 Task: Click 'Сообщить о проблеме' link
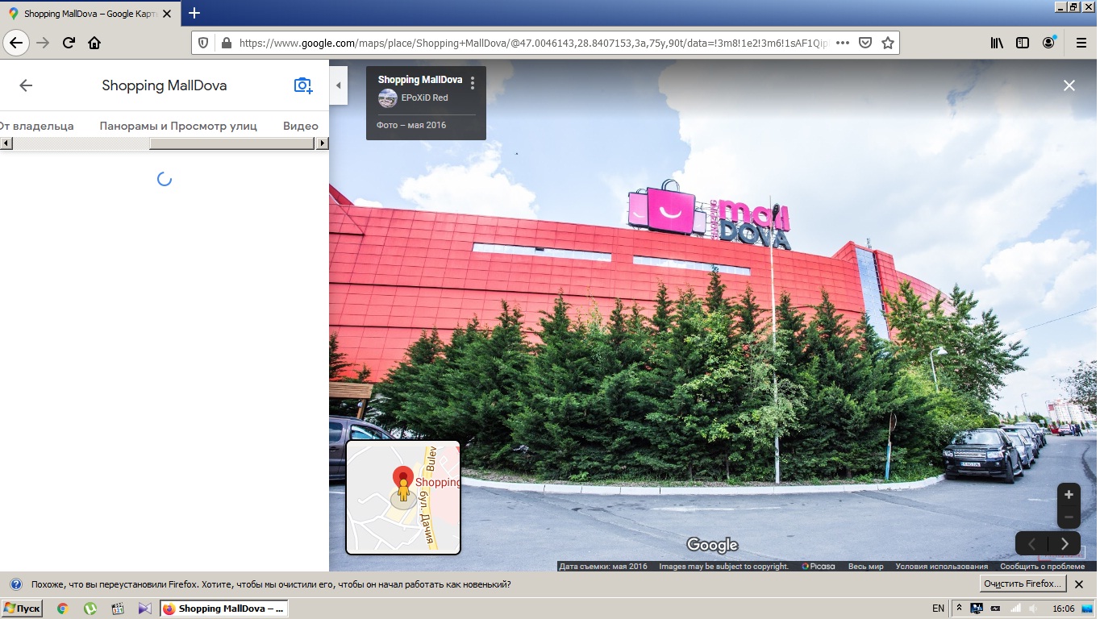1043,567
